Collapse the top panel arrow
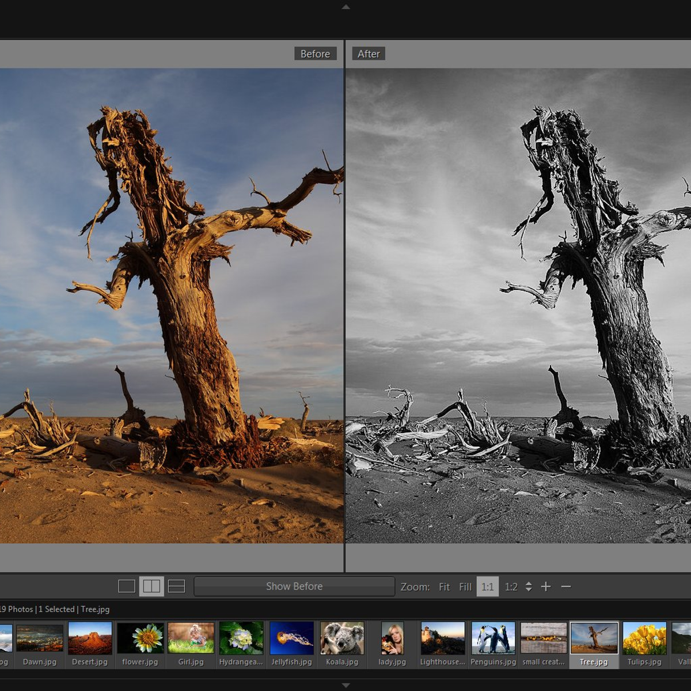 [345, 7]
